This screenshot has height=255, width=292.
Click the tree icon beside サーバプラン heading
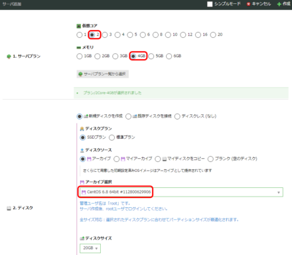tap(9, 56)
